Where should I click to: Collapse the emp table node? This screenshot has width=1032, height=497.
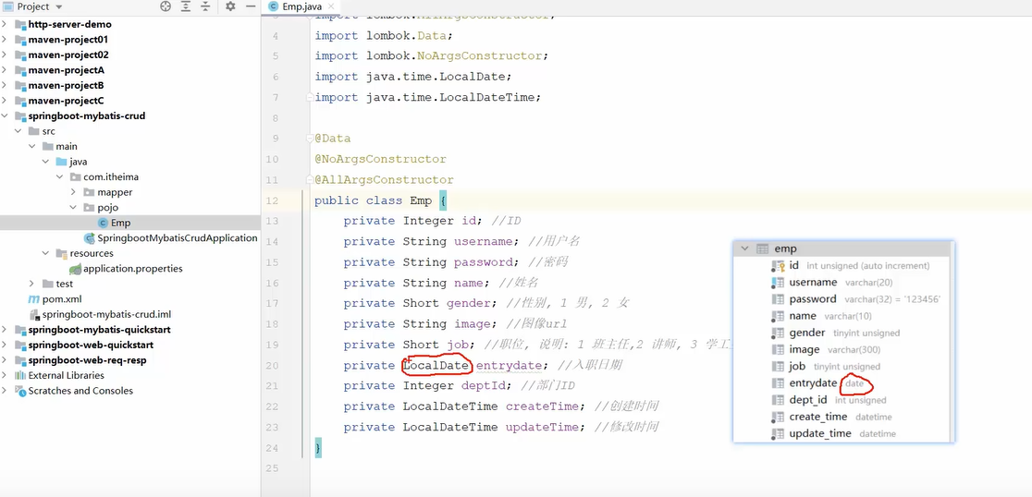tap(745, 248)
